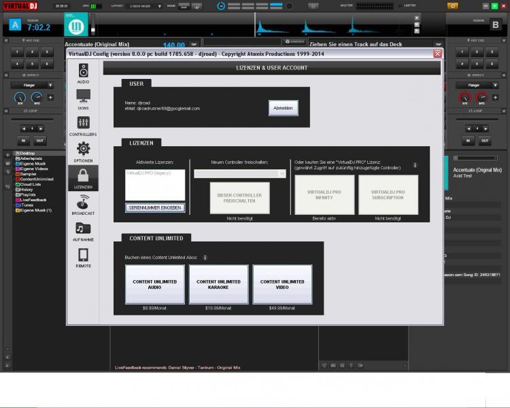This screenshot has width=510, height=408.
Task: Select Playlists in the browser tree
Action: pos(29,194)
